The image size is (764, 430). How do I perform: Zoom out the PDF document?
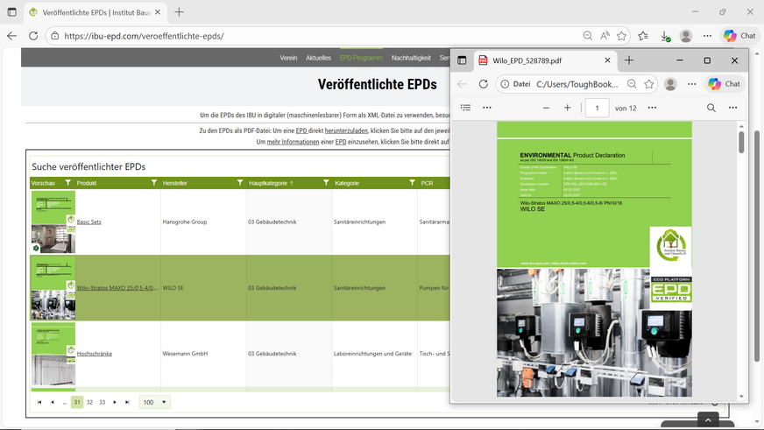pos(546,108)
